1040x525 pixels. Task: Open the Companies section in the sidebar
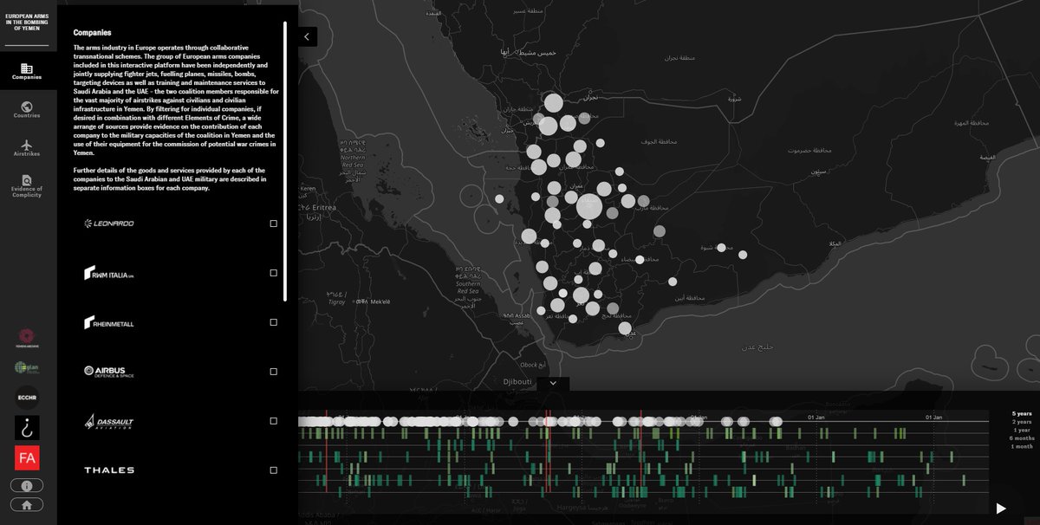click(27, 72)
